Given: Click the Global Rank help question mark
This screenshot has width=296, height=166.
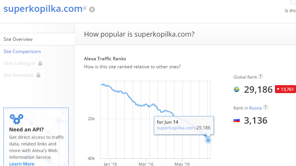Looking at the screenshot, I should 261,76.
